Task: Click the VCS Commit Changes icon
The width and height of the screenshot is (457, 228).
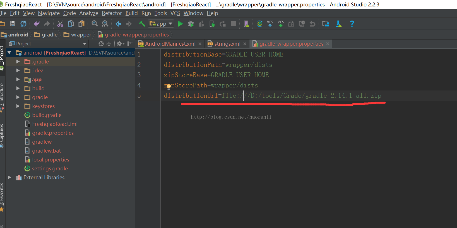Action: (281, 24)
